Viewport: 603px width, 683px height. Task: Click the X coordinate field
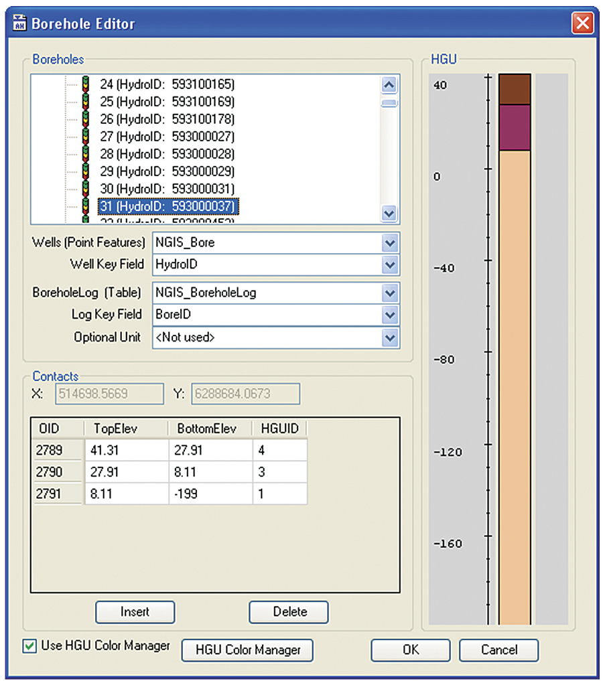pyautogui.click(x=109, y=394)
